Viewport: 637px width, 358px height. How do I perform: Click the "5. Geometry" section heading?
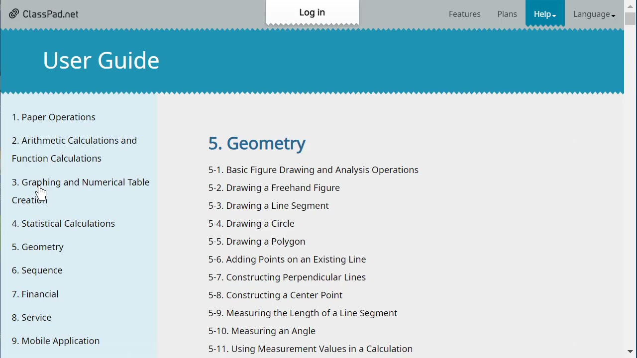click(257, 143)
